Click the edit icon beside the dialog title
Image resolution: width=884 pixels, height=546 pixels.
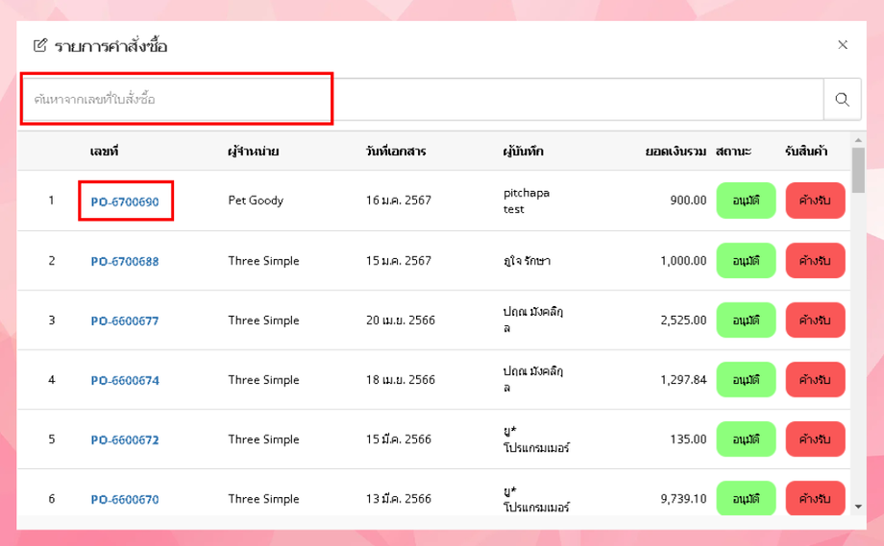(40, 45)
